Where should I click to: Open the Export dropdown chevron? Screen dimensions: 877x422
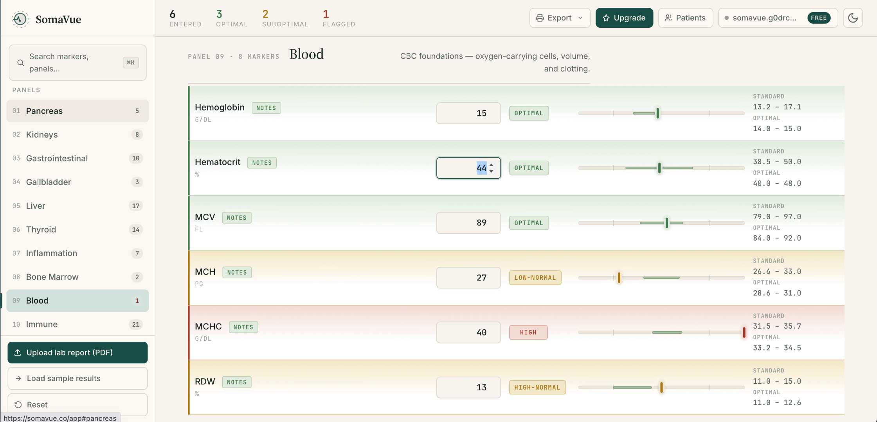pos(580,18)
